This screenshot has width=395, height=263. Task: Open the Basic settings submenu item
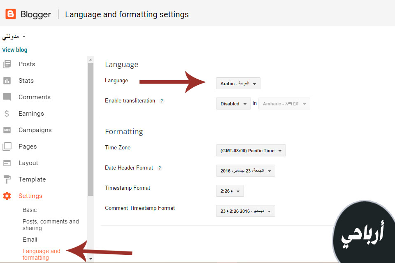30,210
